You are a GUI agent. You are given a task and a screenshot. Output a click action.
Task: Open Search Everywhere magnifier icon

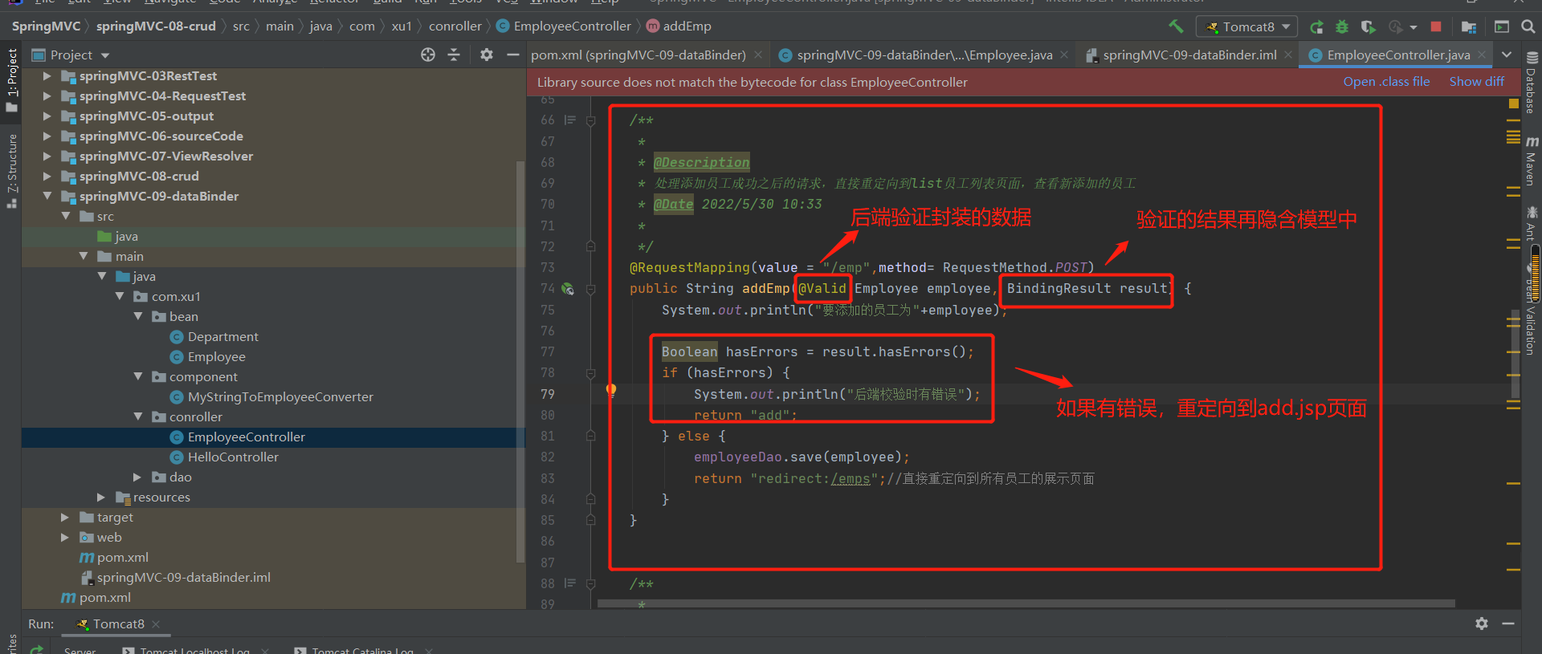[x=1528, y=26]
